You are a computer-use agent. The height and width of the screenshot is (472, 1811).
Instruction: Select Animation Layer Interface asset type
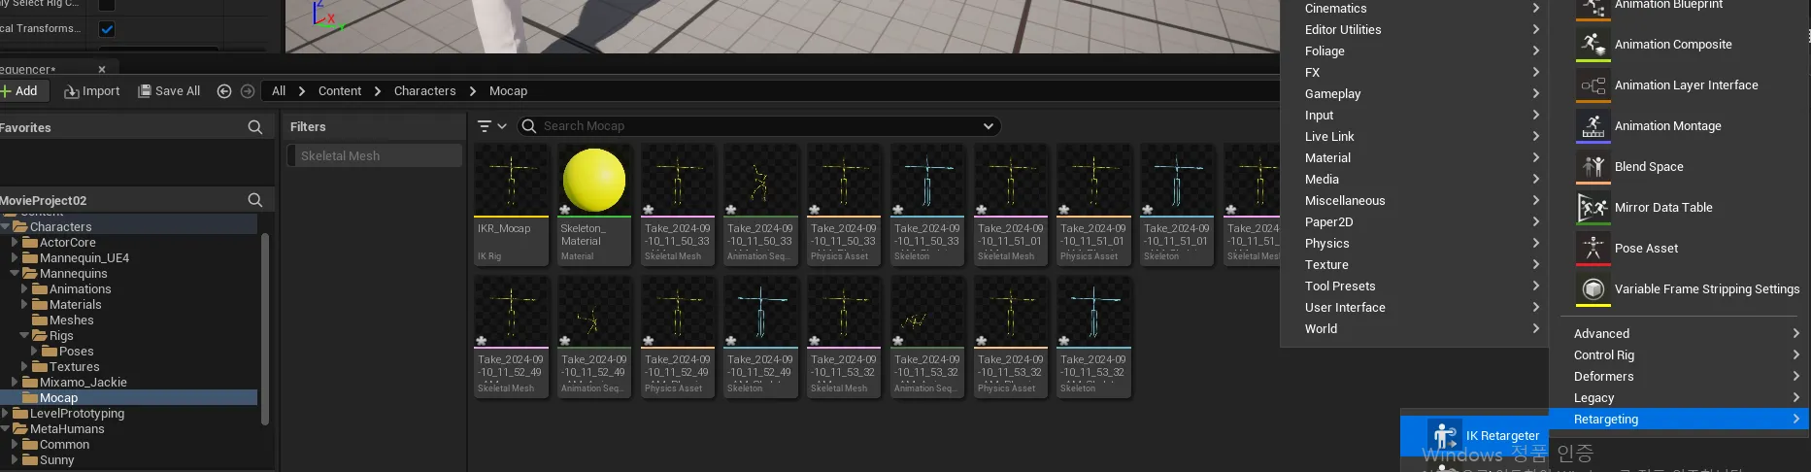1685,85
